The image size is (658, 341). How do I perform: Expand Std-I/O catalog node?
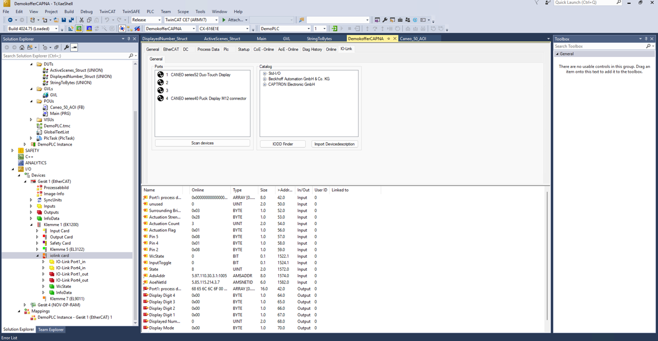(265, 74)
